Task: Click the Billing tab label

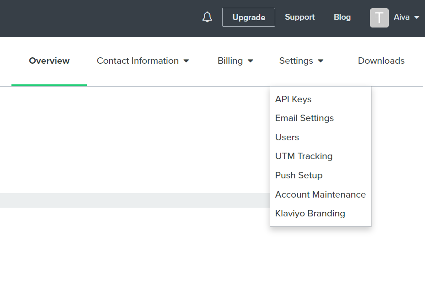Action: [230, 61]
